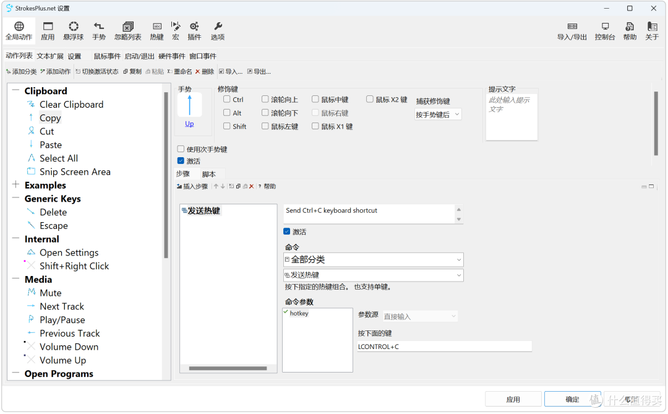Click the 提示文字 hint text box
Screen dimensions: 668x414
(x=512, y=117)
